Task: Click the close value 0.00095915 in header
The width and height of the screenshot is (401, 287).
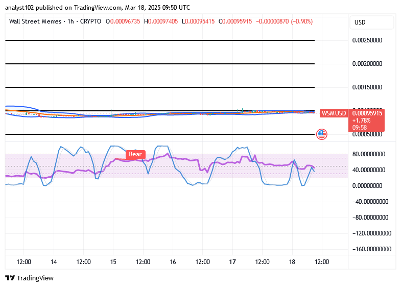Action: [237, 21]
